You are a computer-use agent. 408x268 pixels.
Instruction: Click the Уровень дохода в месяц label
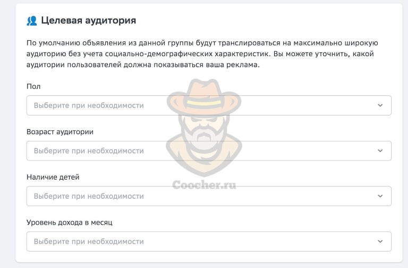tap(70, 222)
